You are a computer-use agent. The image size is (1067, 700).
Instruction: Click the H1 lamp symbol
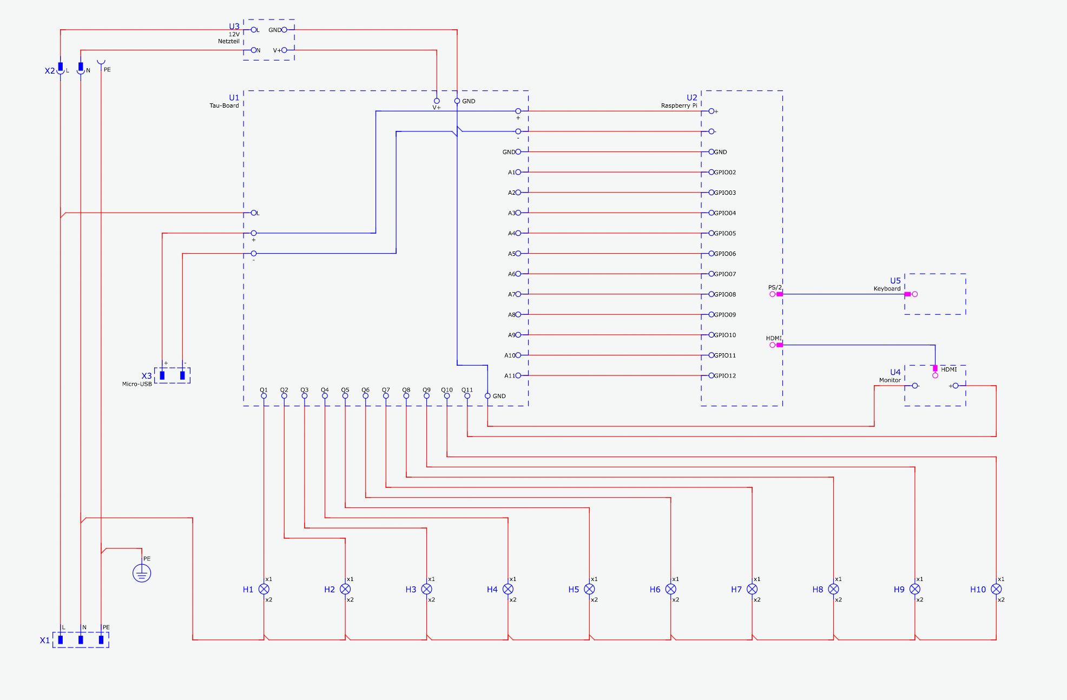(x=264, y=589)
